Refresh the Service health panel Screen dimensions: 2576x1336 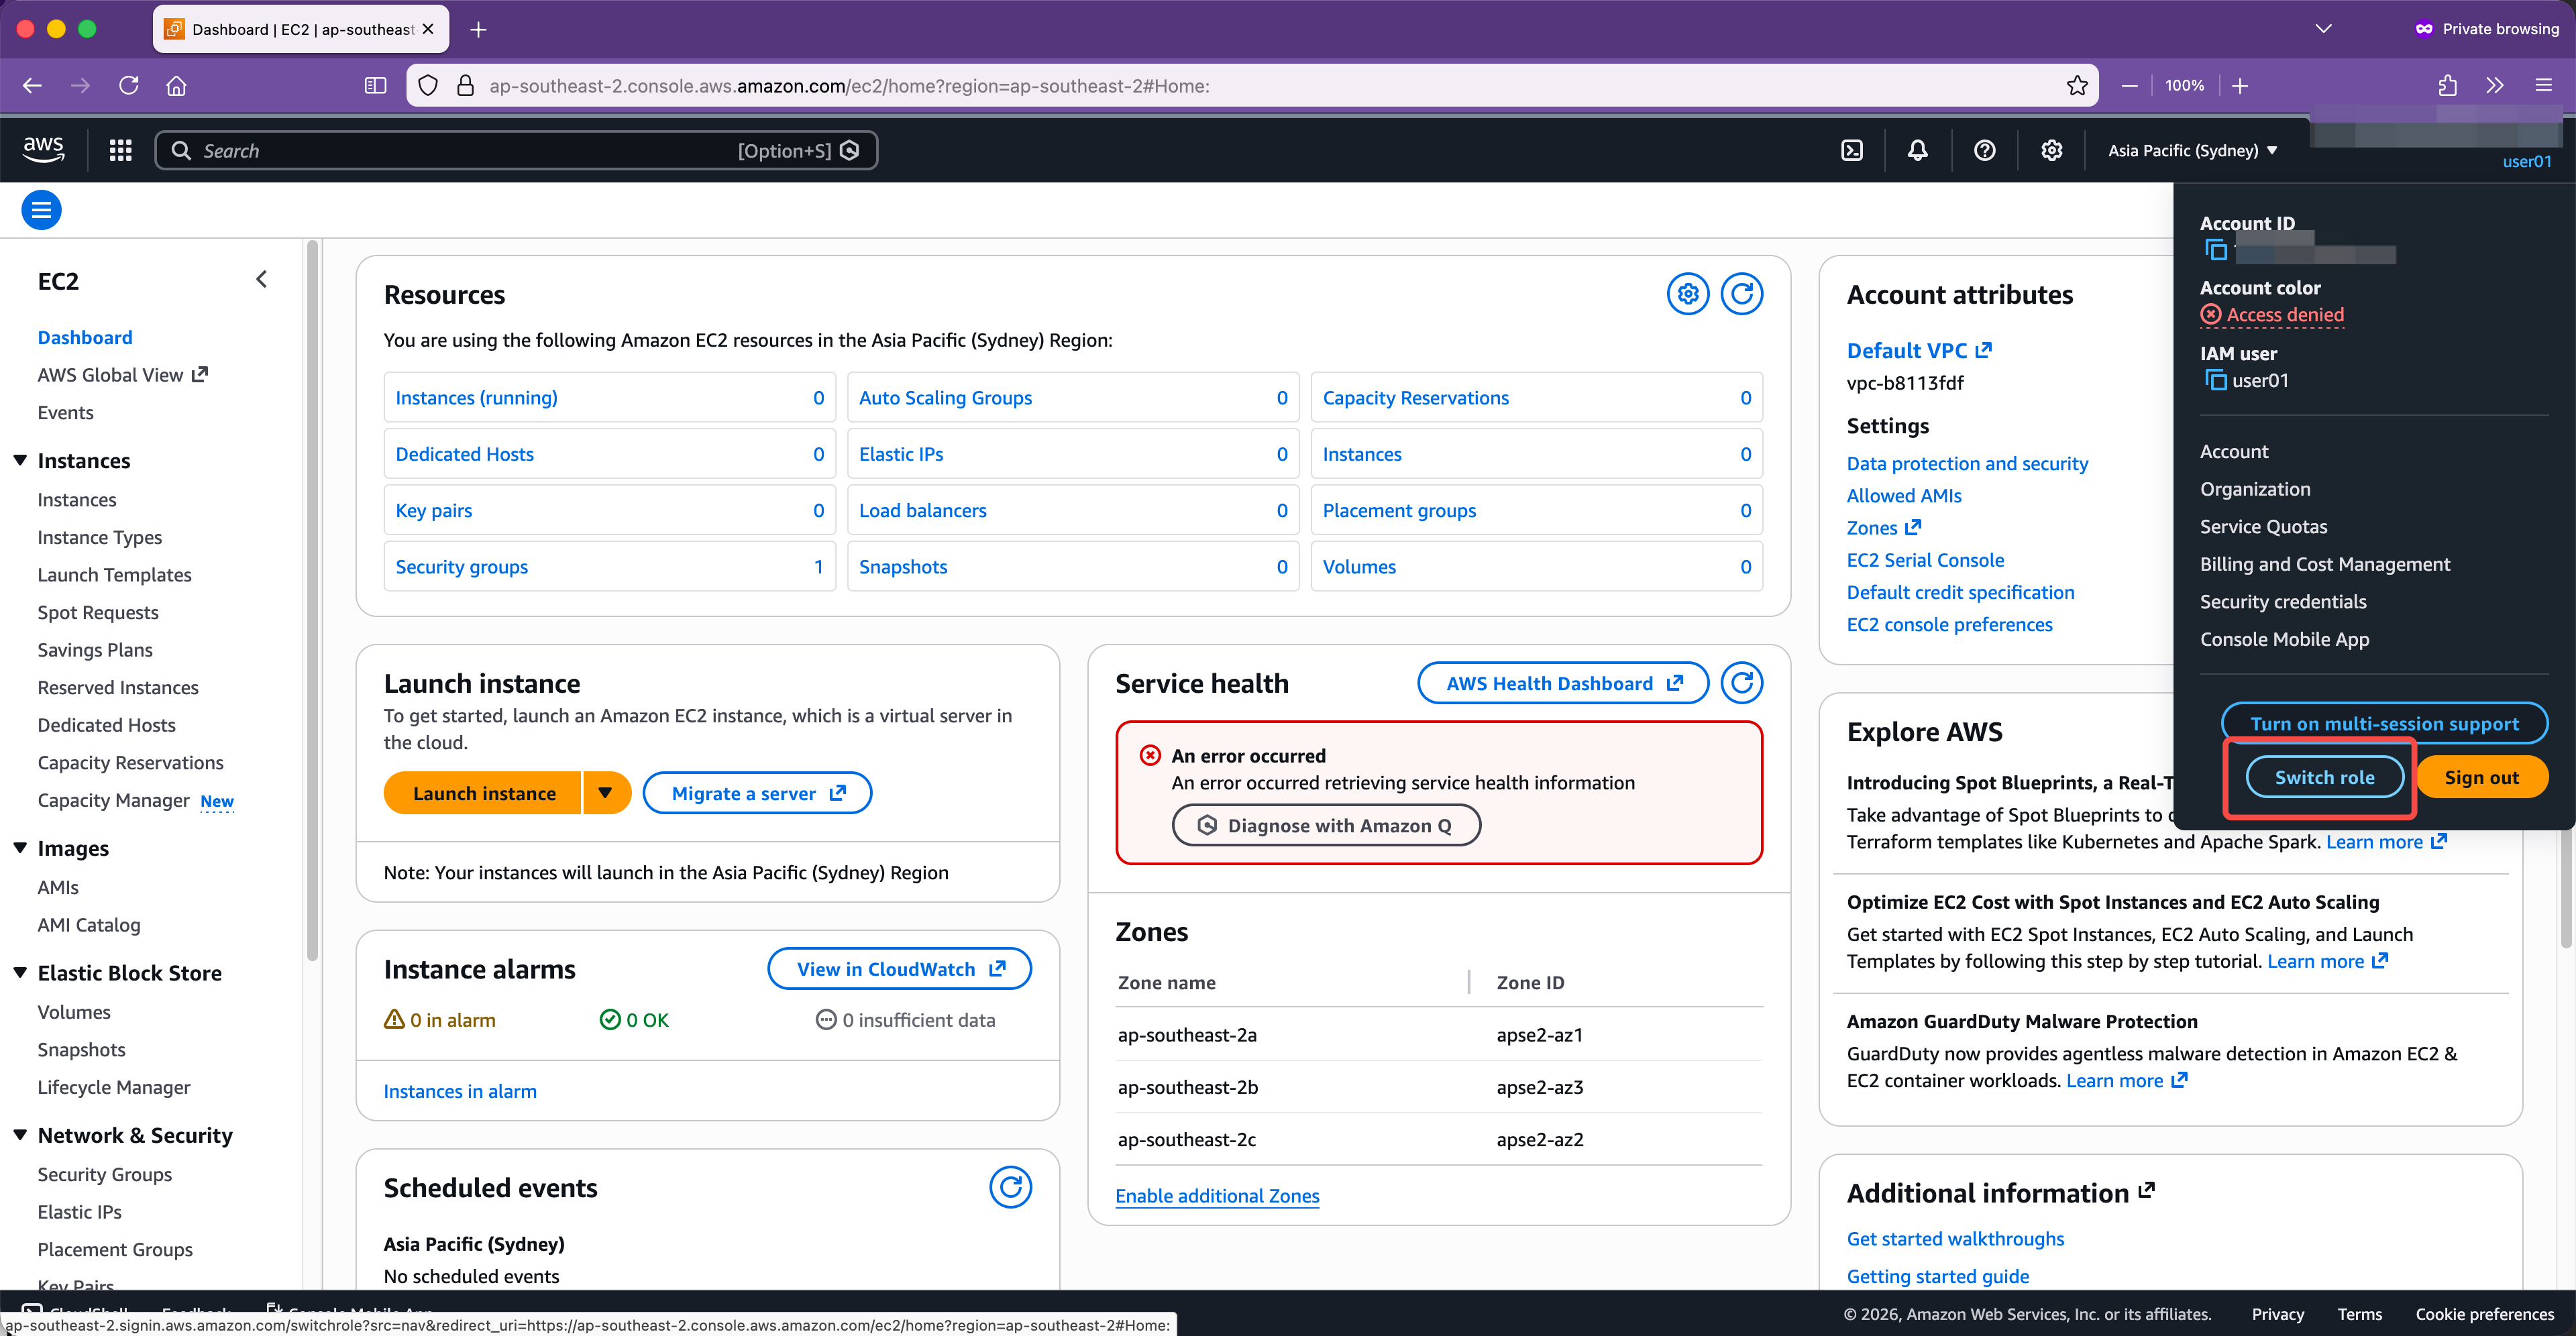[1741, 683]
